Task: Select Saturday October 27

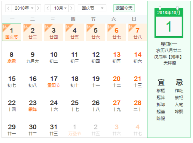Action: pos(116,106)
